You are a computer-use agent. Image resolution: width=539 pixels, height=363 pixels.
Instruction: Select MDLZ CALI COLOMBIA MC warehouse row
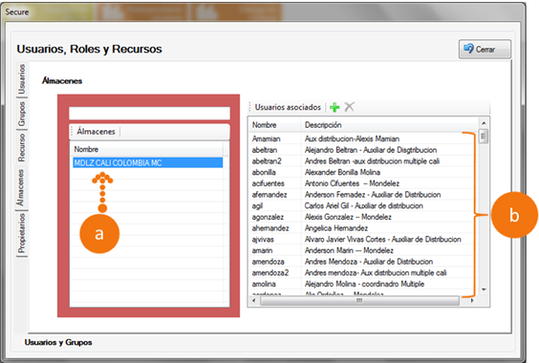point(148,162)
